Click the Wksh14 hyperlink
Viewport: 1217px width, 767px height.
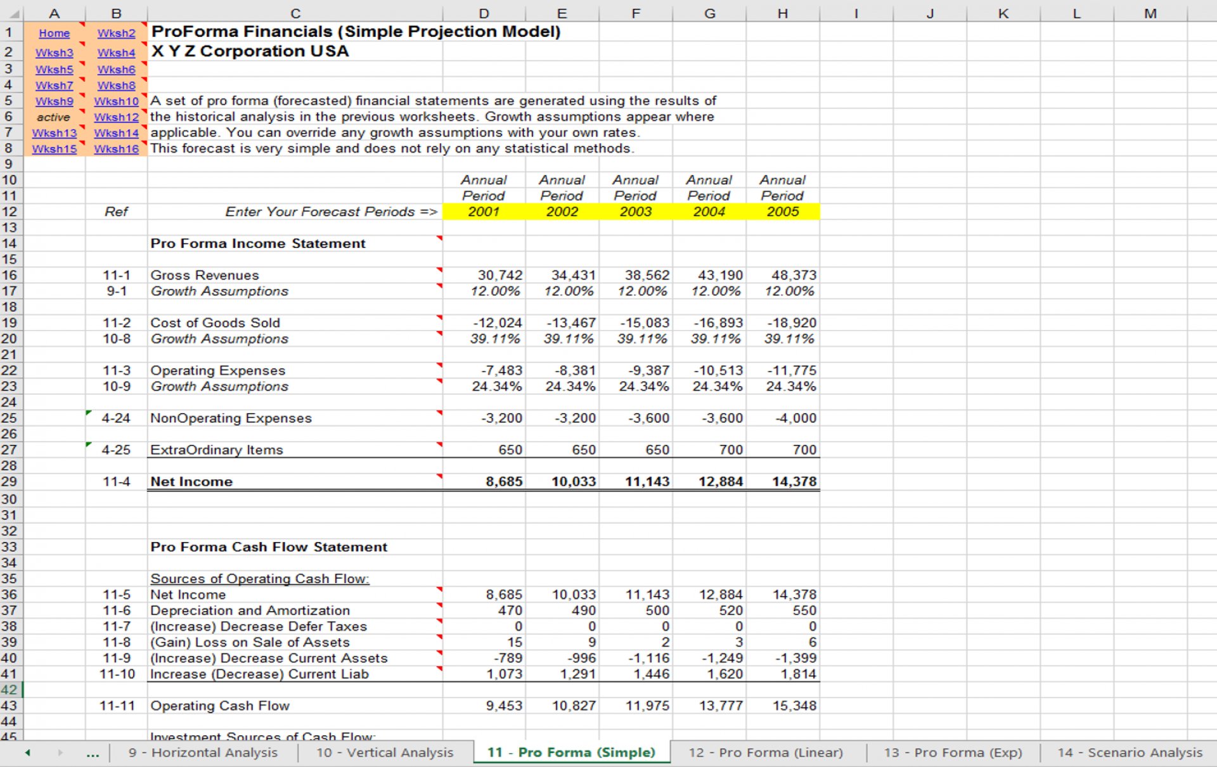tap(116, 133)
